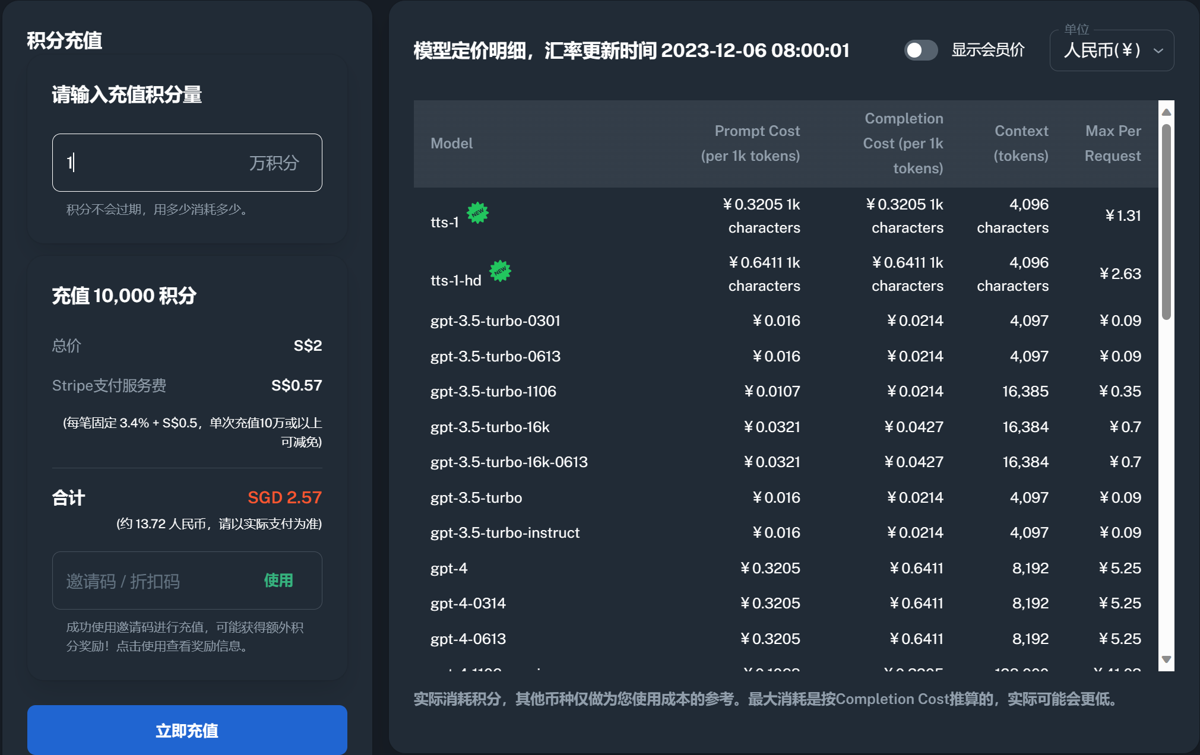Click the 积分不会过期 hint text
The height and width of the screenshot is (755, 1200).
[160, 210]
